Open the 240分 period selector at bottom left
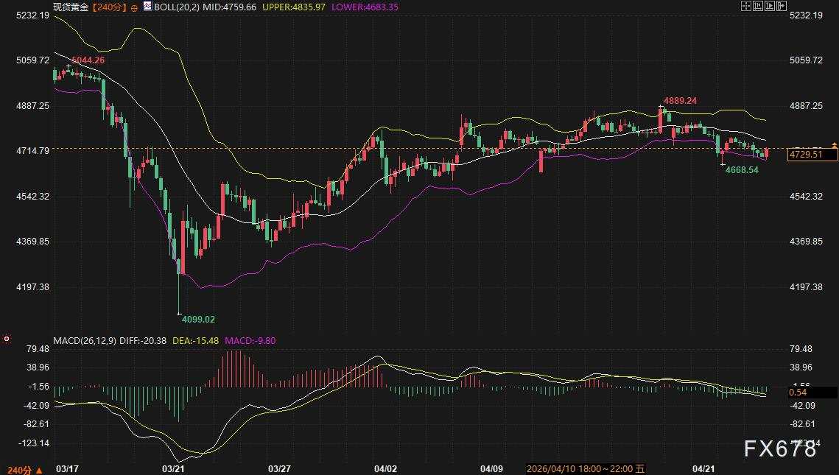The width and height of the screenshot is (839, 475). tap(25, 470)
